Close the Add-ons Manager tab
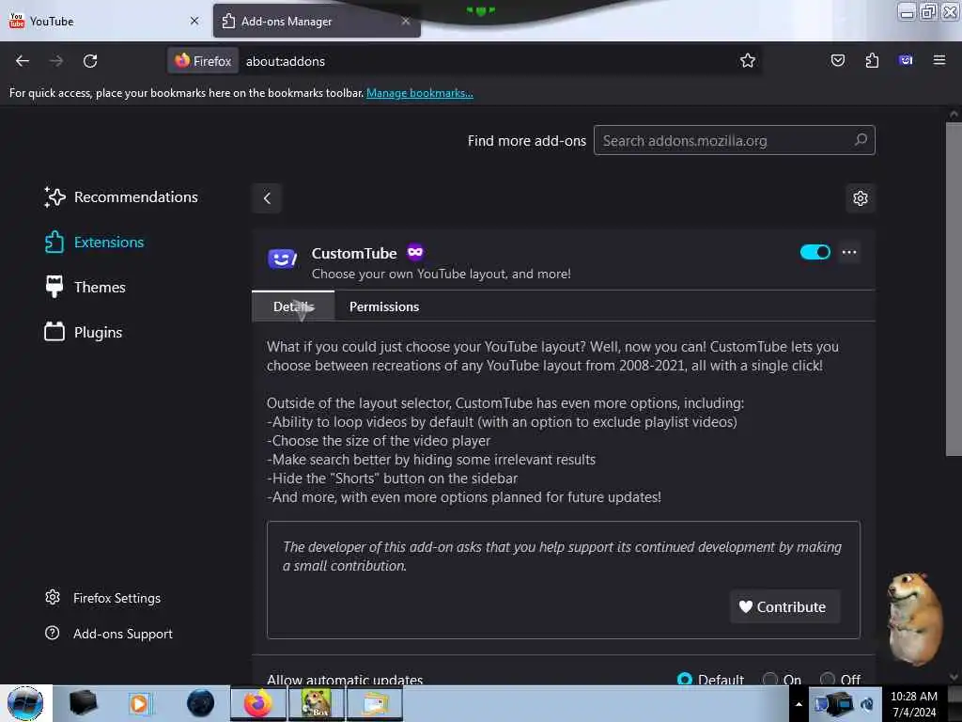Image resolution: width=962 pixels, height=722 pixels. (406, 21)
